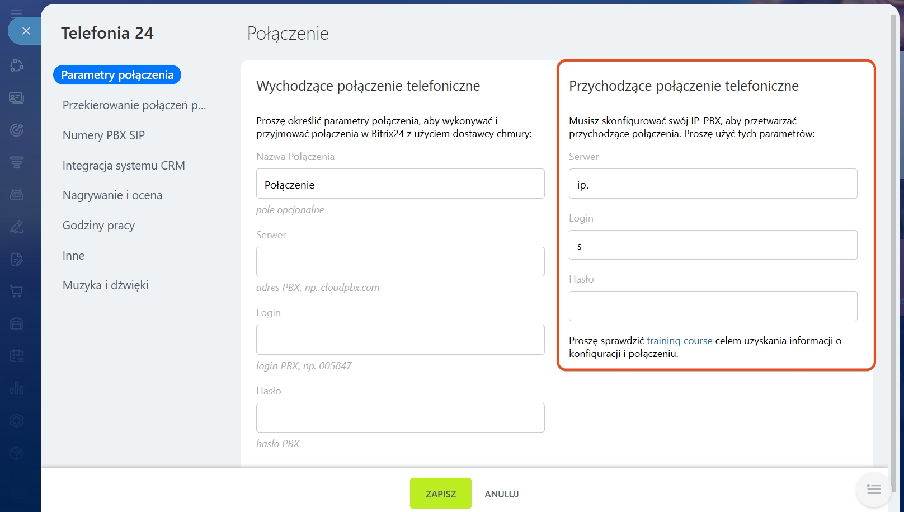
Task: Open Integracja systemu CRM section
Action: [x=124, y=166]
